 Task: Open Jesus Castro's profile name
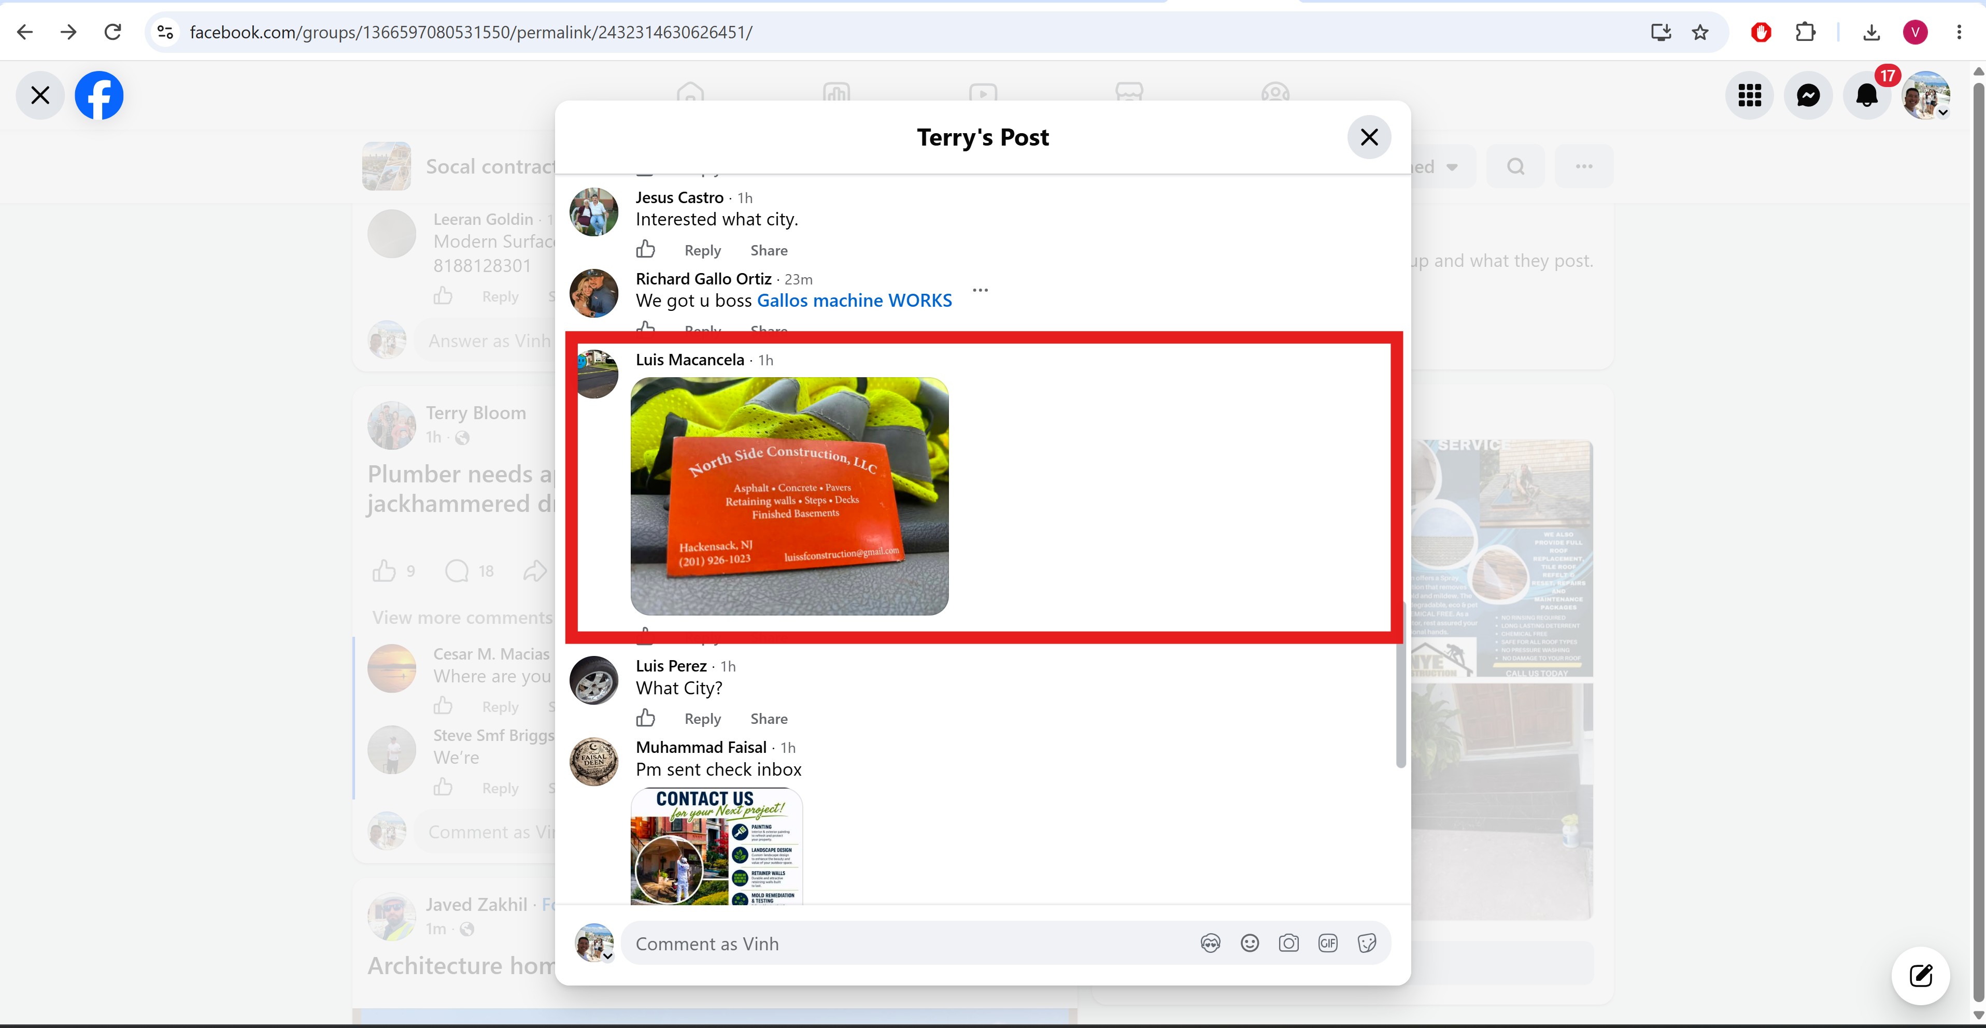(679, 197)
